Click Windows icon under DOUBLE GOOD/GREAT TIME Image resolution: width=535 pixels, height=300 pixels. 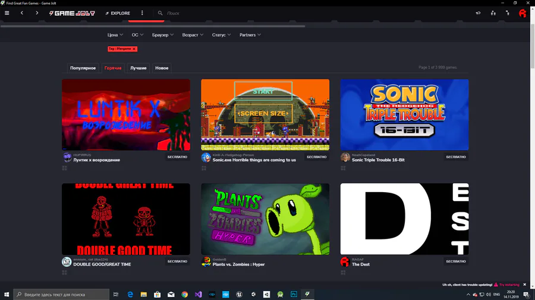[64, 273]
